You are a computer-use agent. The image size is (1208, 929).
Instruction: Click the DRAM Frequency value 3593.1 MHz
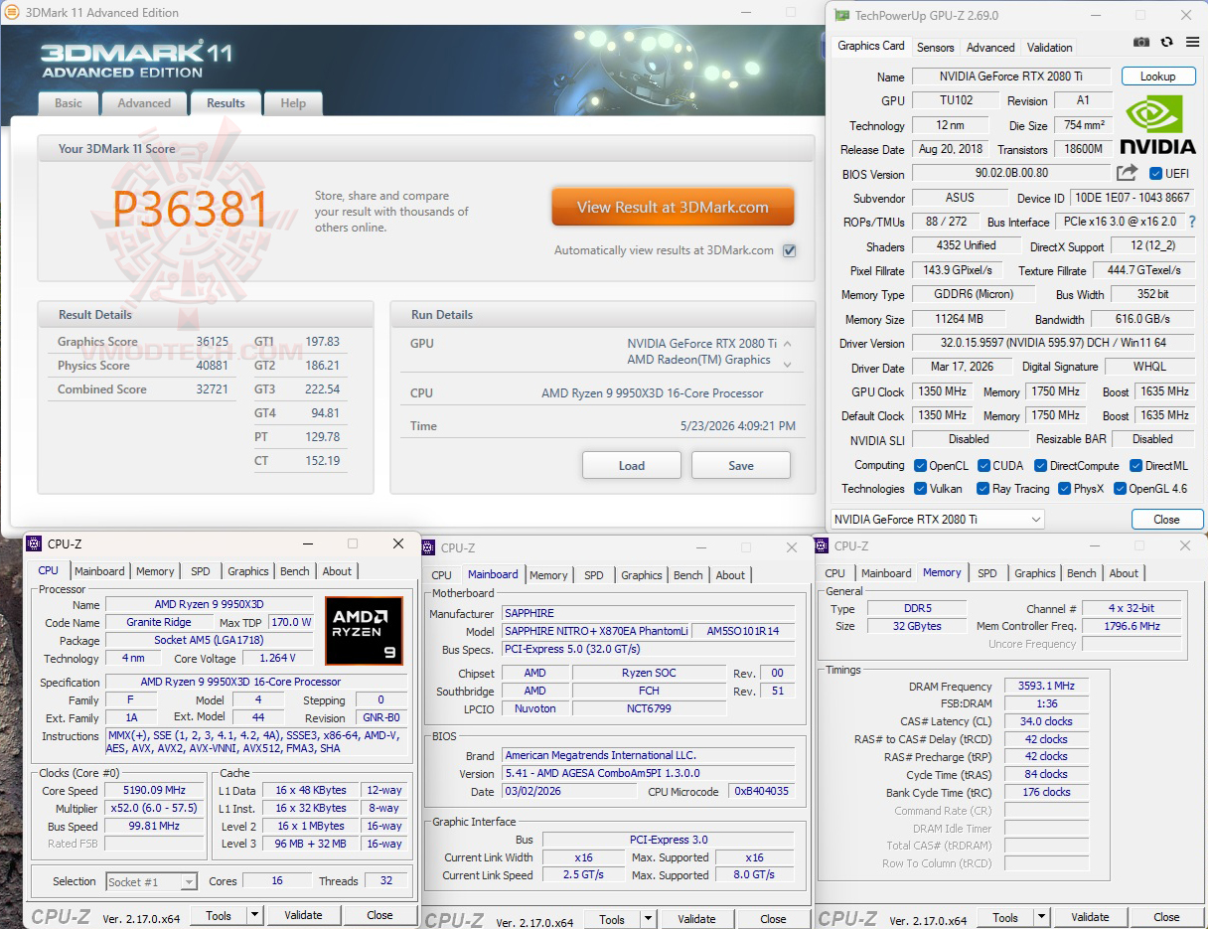click(x=1046, y=686)
